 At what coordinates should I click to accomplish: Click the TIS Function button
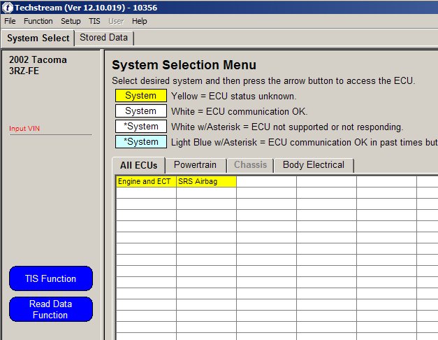point(50,278)
